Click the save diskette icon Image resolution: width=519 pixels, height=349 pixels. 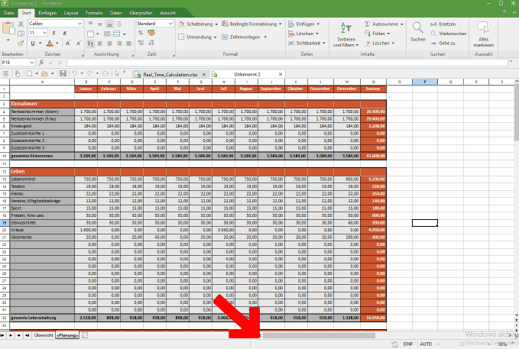click(x=63, y=73)
